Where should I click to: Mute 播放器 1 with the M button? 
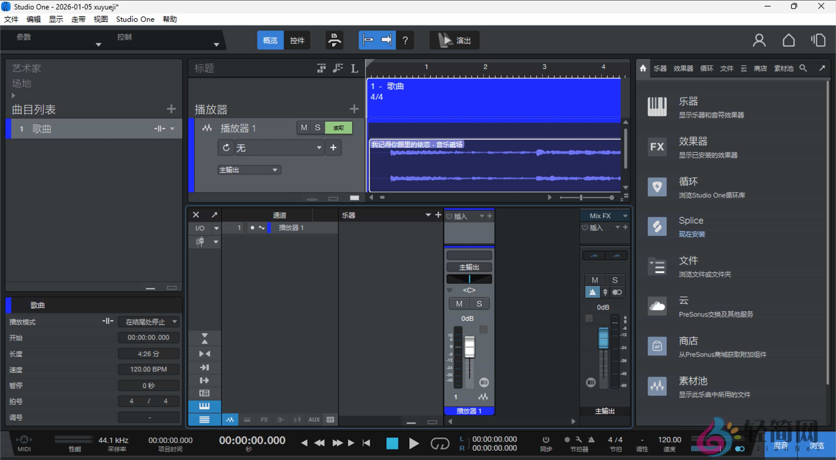coord(304,127)
